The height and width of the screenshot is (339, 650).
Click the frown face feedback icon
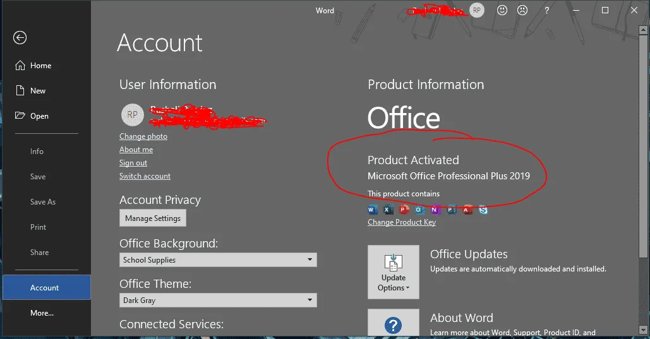[522, 10]
